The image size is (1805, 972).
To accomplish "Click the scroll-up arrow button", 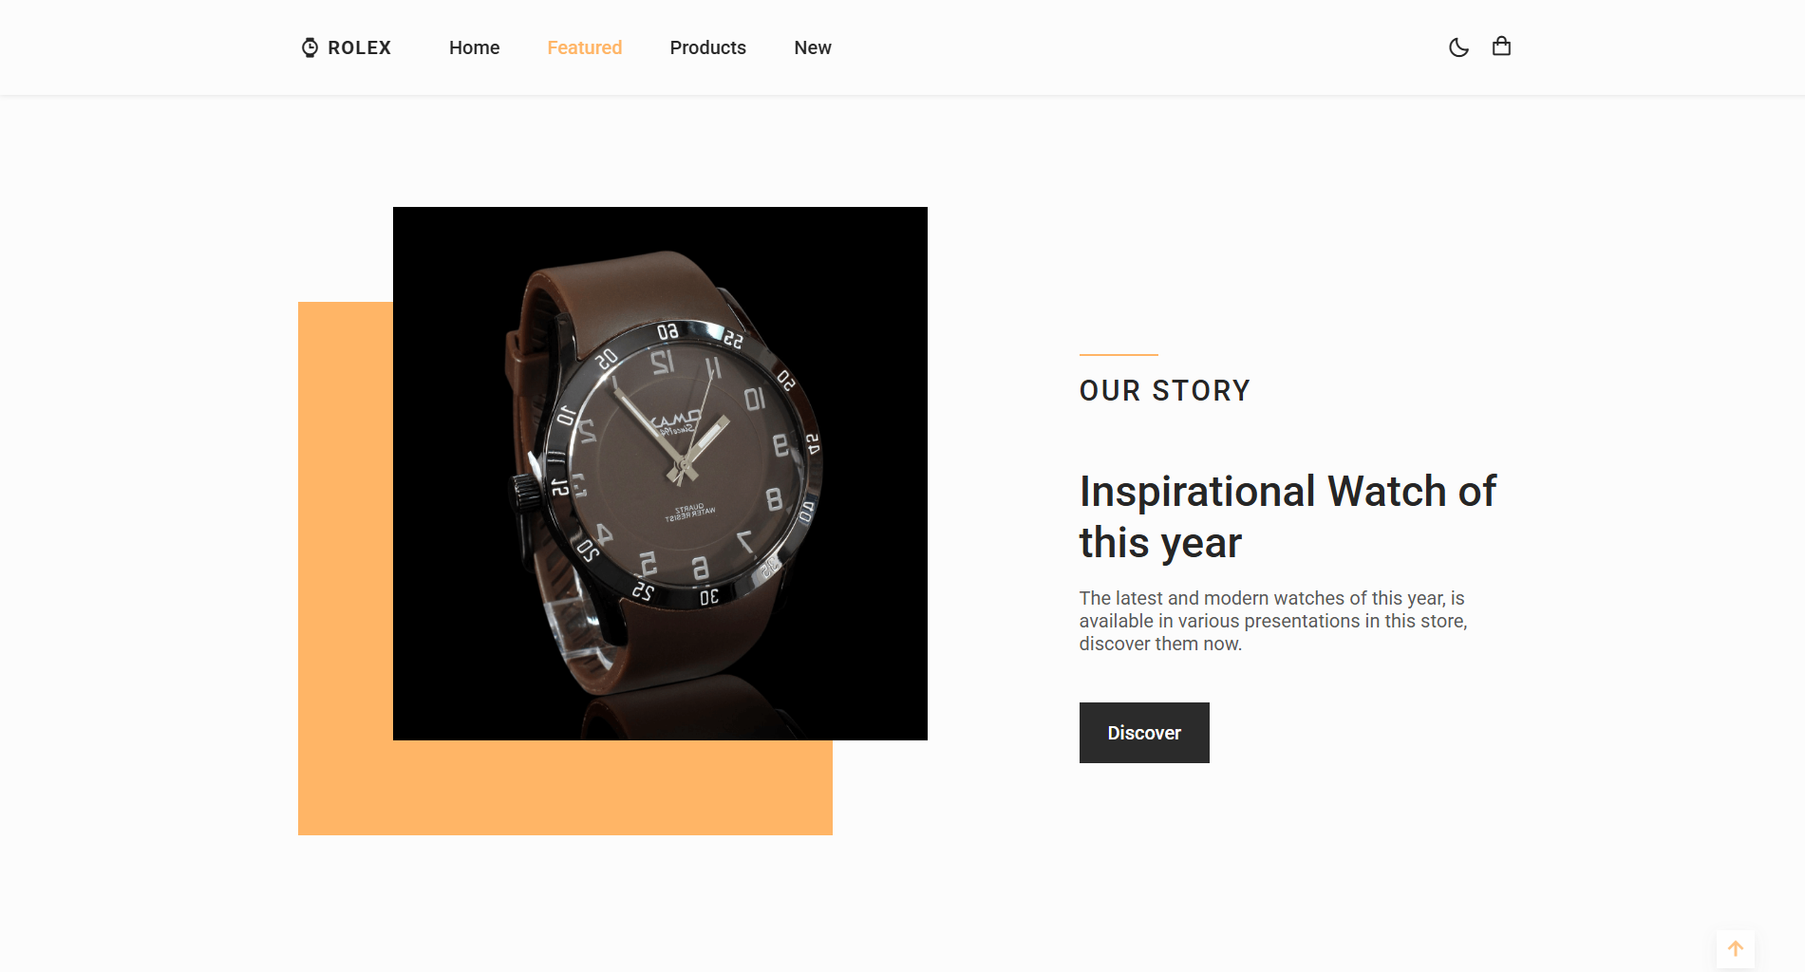I will click(x=1736, y=948).
